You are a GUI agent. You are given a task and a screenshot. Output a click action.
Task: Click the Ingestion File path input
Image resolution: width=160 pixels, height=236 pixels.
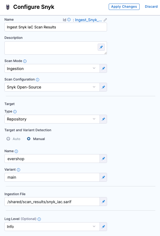[x=52, y=202]
